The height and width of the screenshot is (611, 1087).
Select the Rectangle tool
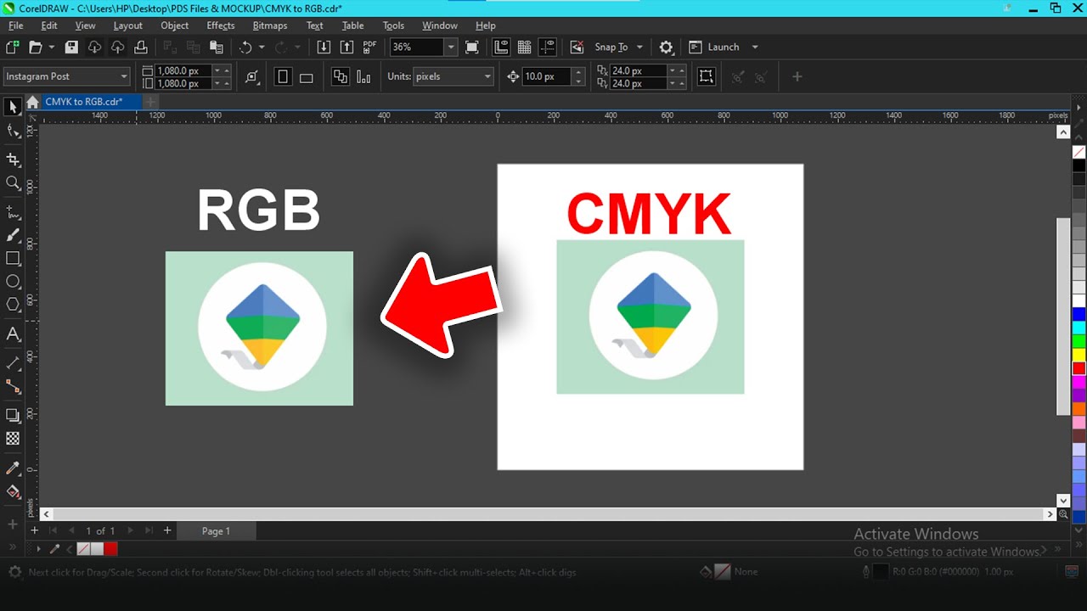pyautogui.click(x=12, y=258)
